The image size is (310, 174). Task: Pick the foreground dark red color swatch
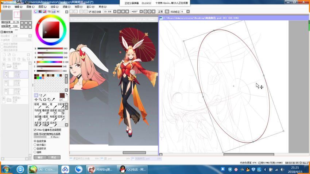click(62, 95)
